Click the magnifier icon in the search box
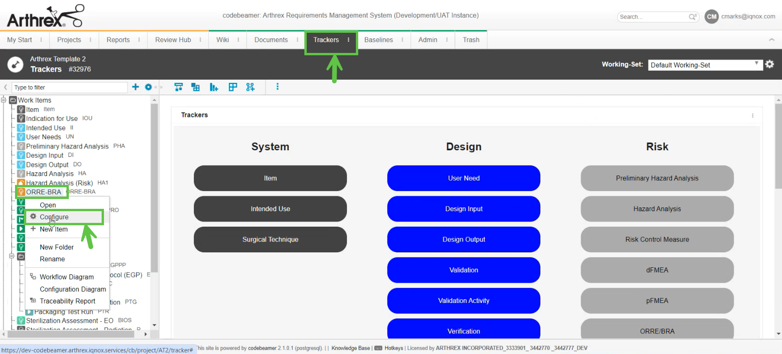Viewport: 782px width, 354px height. click(693, 17)
